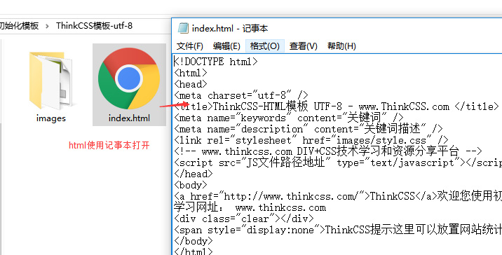Click the span style="display:none" line
502x255 pixels.
(338, 230)
